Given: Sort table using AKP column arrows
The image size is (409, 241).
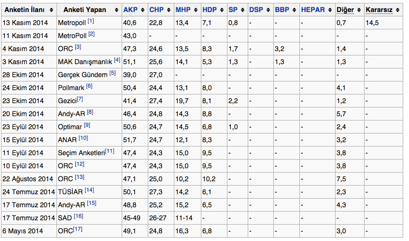Looking at the screenshot, I should (143, 10).
